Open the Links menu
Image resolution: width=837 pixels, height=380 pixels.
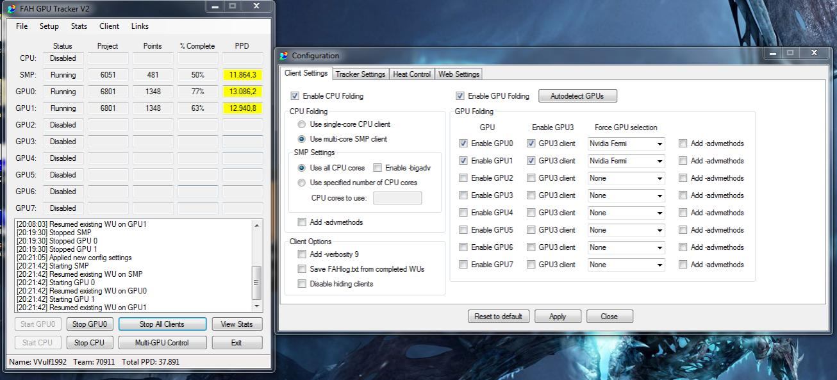(x=140, y=26)
